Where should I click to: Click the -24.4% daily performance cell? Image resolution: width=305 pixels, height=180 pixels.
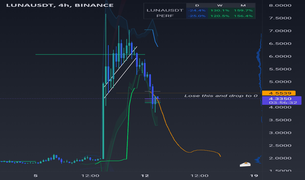(197, 10)
